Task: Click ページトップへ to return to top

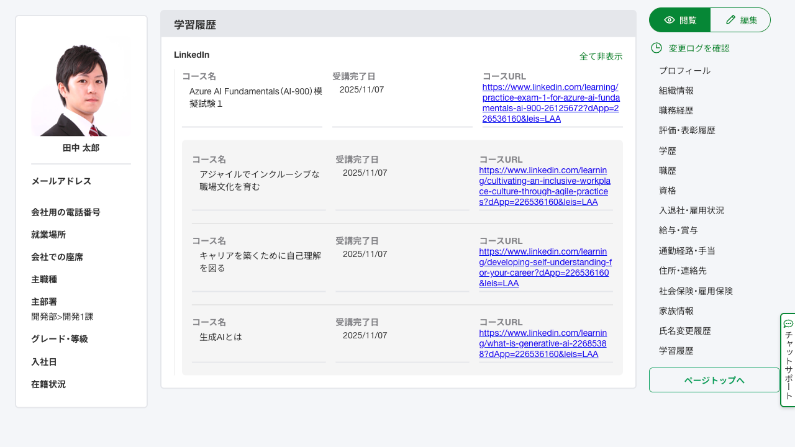Action: pos(714,380)
